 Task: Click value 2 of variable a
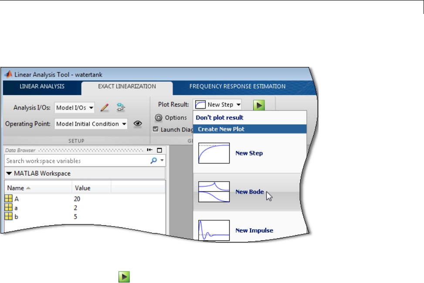75,208
